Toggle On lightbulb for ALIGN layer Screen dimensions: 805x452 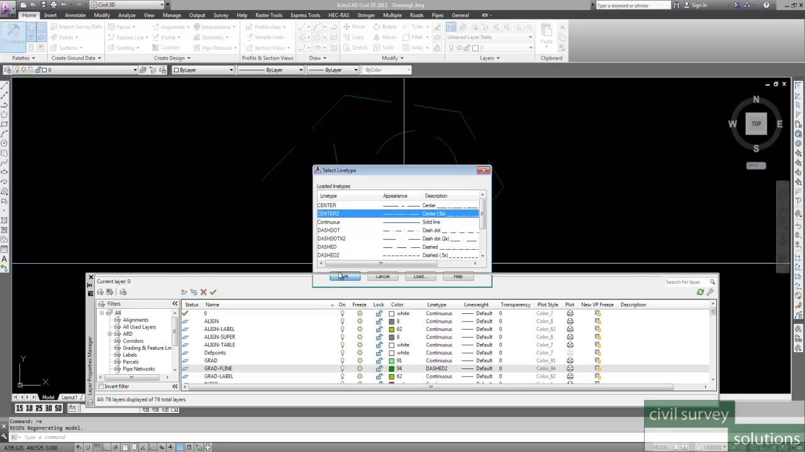tap(342, 321)
